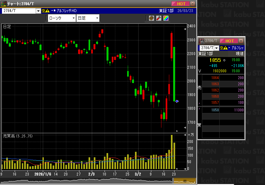Click the order board window icon
265x185 pixels.
click(x=201, y=41)
